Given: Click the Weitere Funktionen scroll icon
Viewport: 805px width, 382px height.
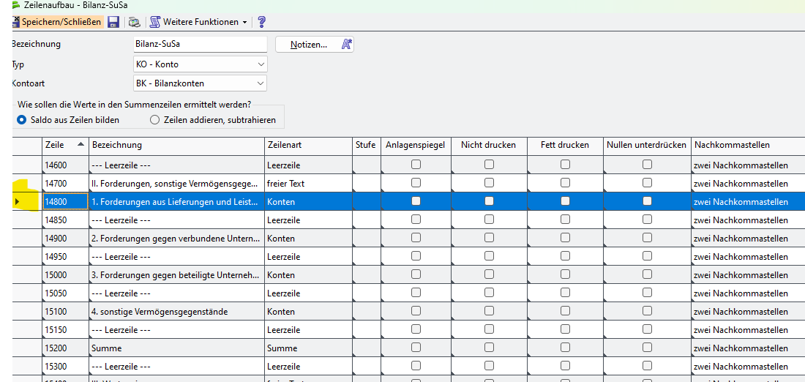Looking at the screenshot, I should click(154, 22).
